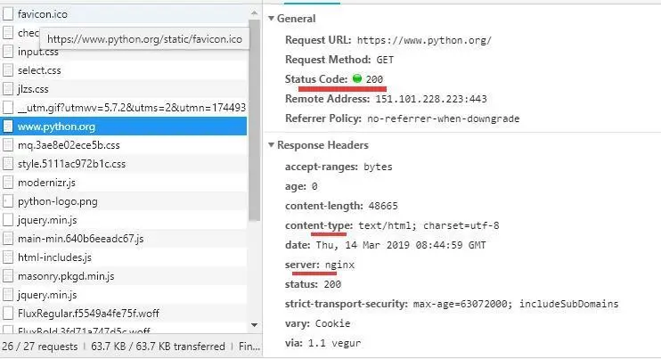Select the mq.3ae8e02ece5b.css request
661x359 pixels.
coord(124,145)
